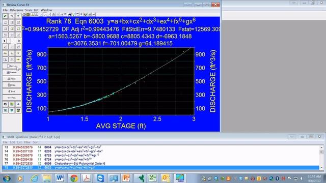Open the Edit menu in Equations window

click(12, 142)
